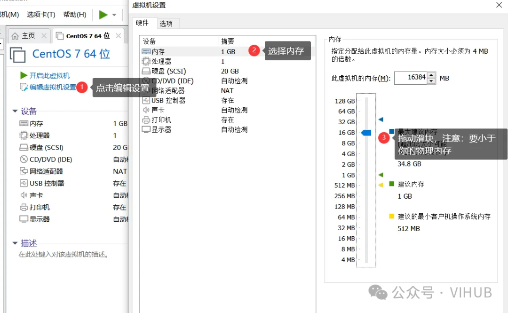The image size is (508, 313).
Task: Click the 摘要 column header
Action: pos(266,41)
